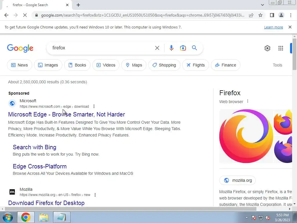Open the Windows Start menu
Screen dimensions: 297x223
pyautogui.click(x=8, y=217)
